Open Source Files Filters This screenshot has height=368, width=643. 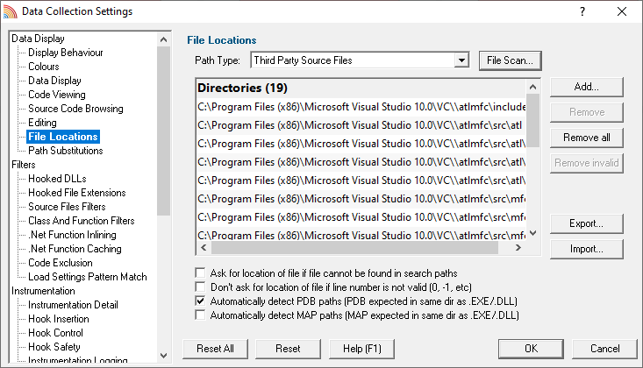pyautogui.click(x=67, y=207)
